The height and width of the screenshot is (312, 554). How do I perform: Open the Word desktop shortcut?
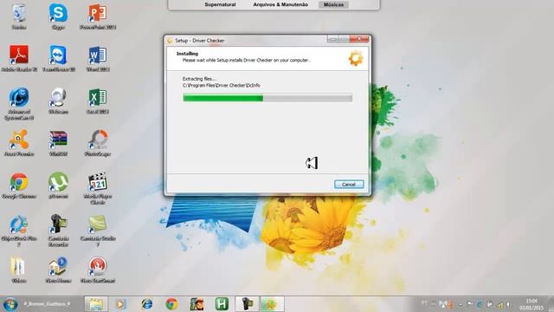98,59
